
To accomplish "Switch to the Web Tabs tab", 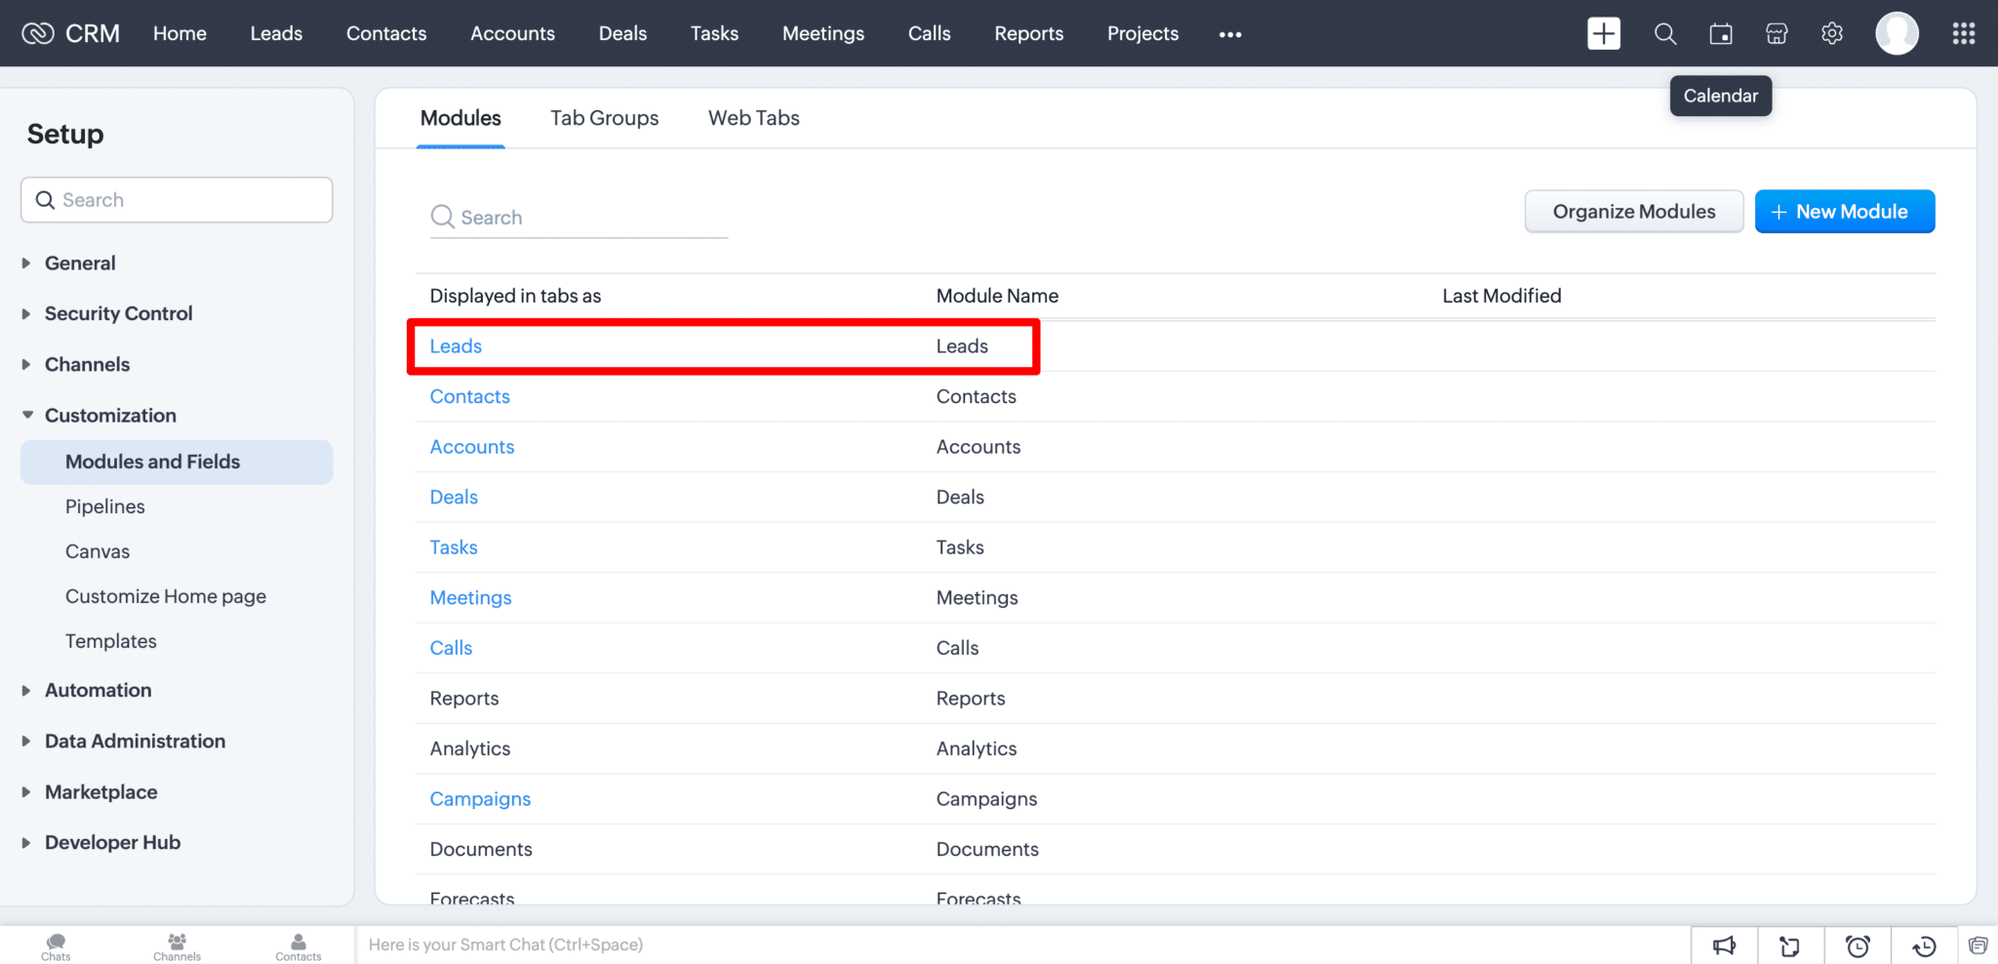I will (754, 118).
